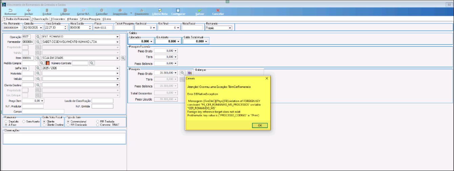Expand the Safra 2025 / 2026 dropdown
This screenshot has height=171, width=454.
[118, 68]
